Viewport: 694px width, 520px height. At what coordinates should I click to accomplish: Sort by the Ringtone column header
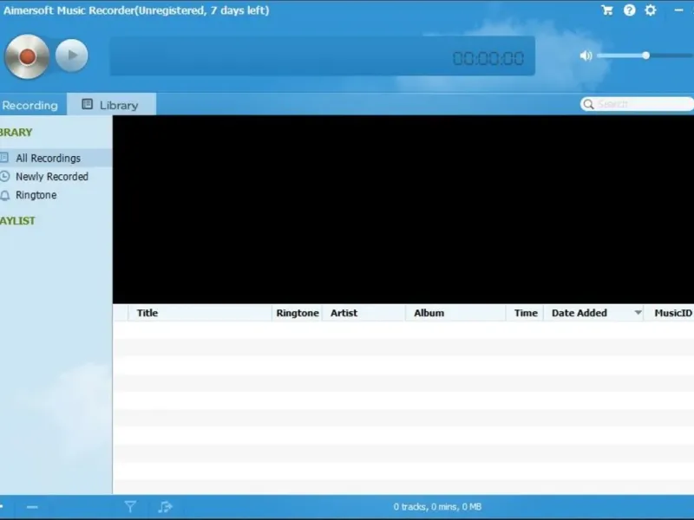pos(297,313)
